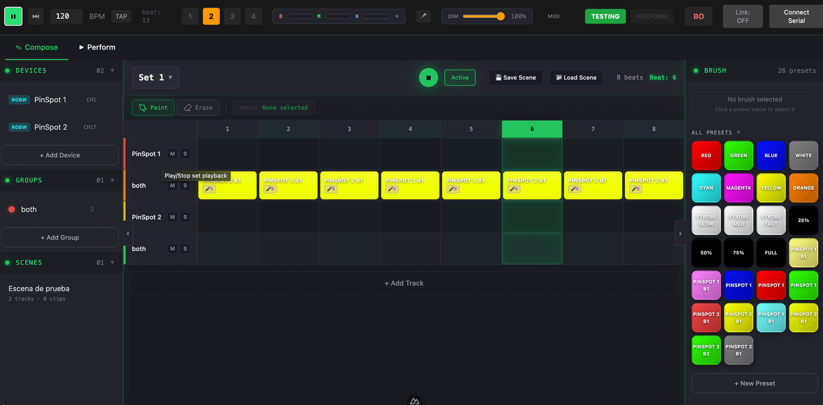This screenshot has width=823, height=405.
Task: Pause playback with the transport pause icon
Action: [13, 16]
